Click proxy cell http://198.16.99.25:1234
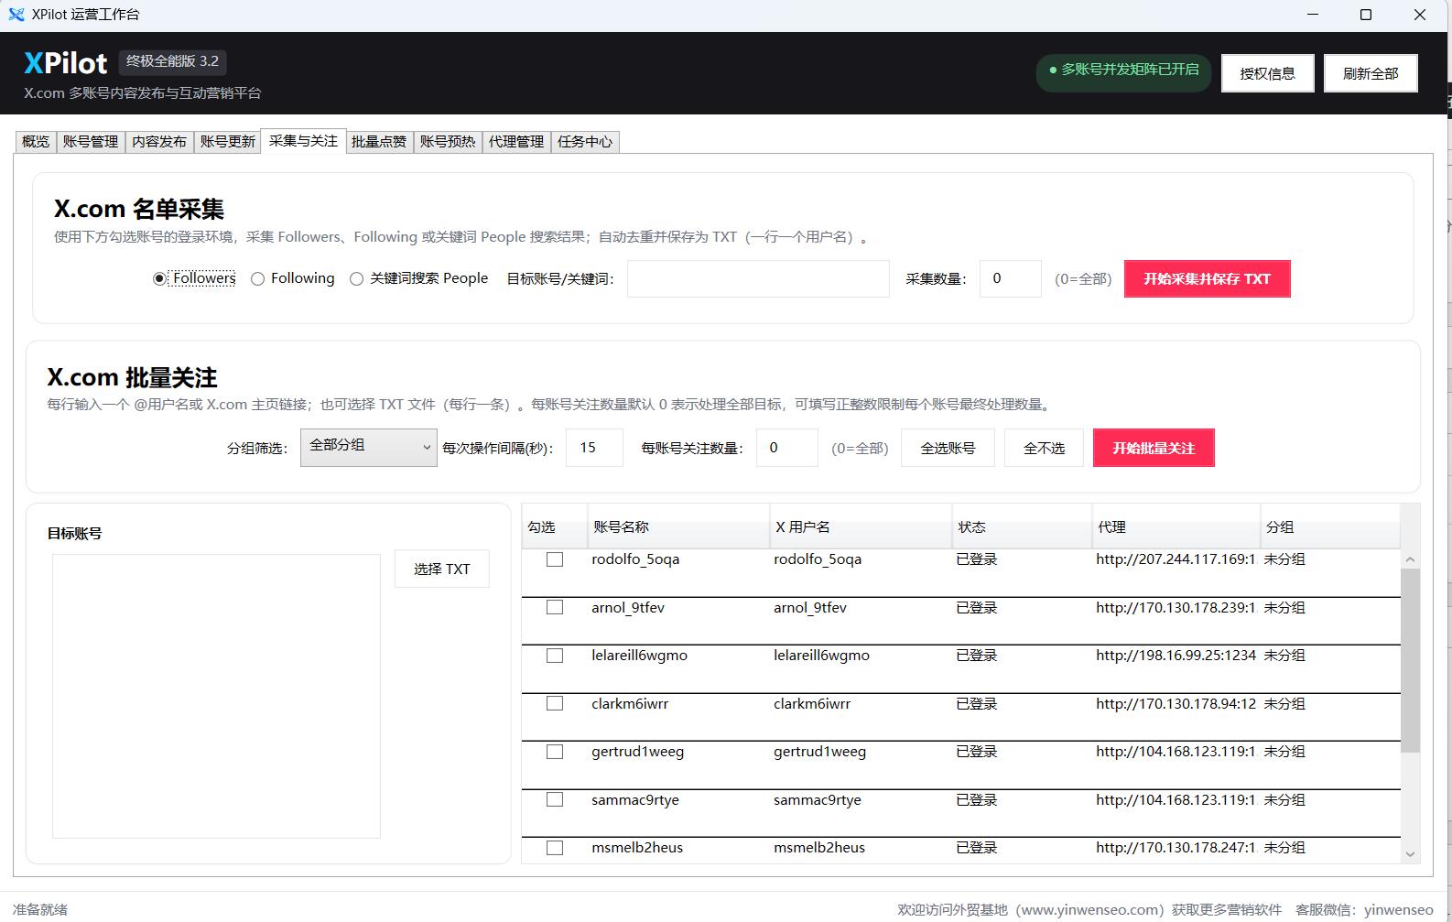1452x922 pixels. tap(1176, 656)
